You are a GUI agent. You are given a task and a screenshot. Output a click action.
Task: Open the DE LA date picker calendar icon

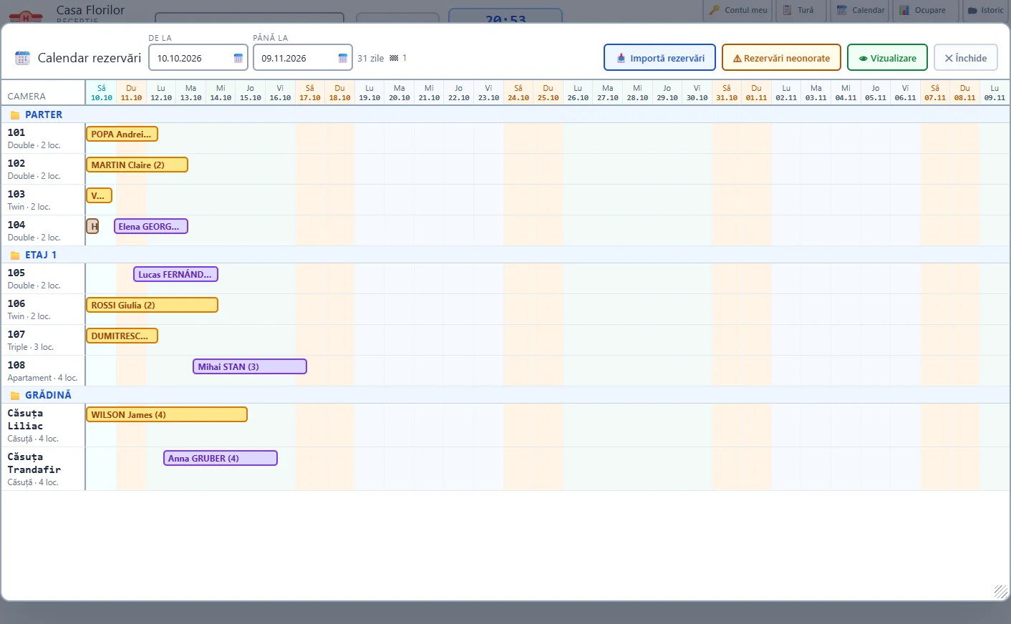[x=238, y=59]
